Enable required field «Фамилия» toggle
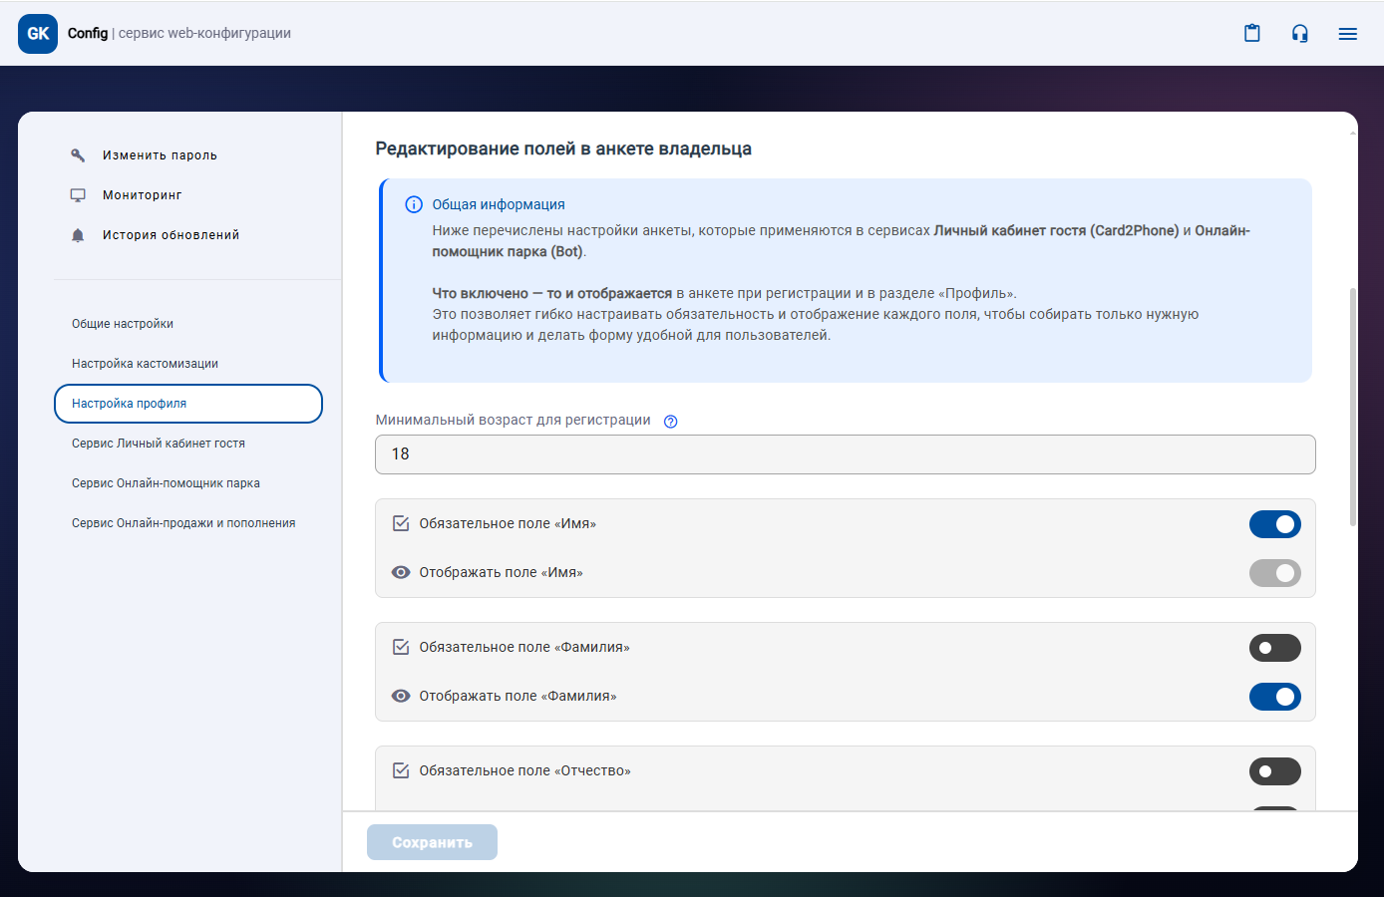This screenshot has width=1384, height=897. [x=1274, y=648]
